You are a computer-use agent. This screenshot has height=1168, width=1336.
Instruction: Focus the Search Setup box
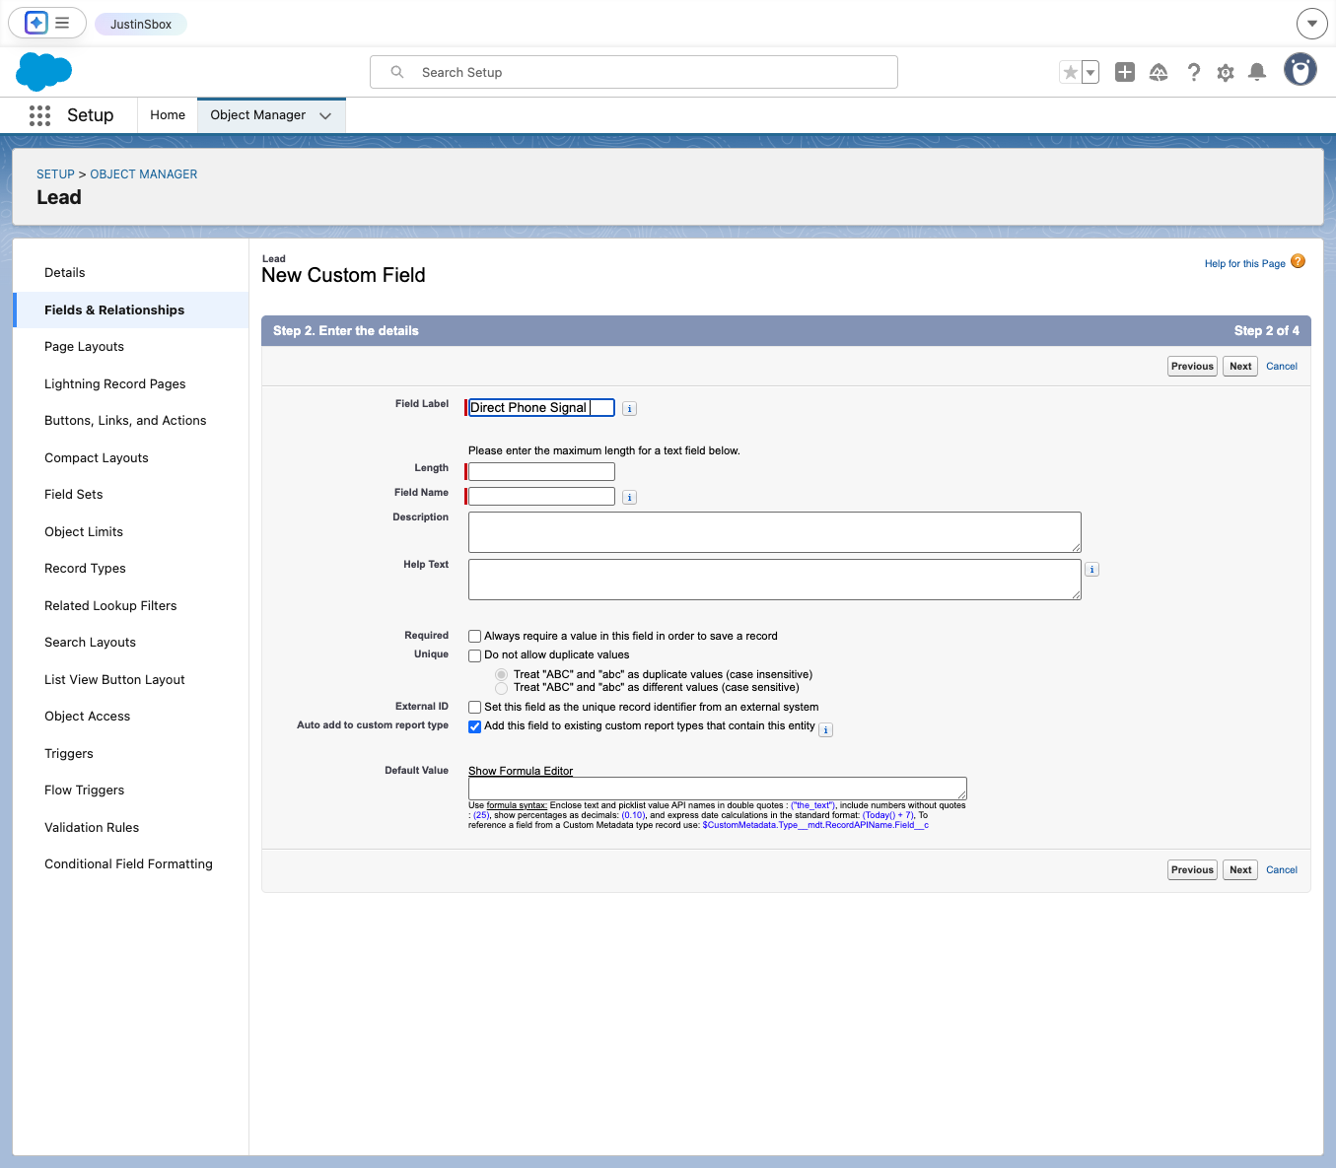click(634, 72)
